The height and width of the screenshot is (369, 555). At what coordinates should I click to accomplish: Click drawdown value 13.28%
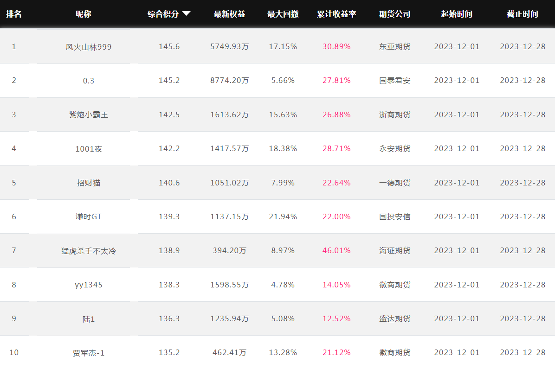[x=283, y=352]
